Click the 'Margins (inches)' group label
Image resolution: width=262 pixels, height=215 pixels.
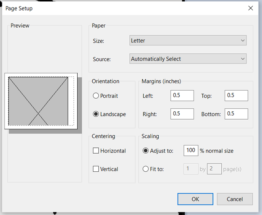161,81
